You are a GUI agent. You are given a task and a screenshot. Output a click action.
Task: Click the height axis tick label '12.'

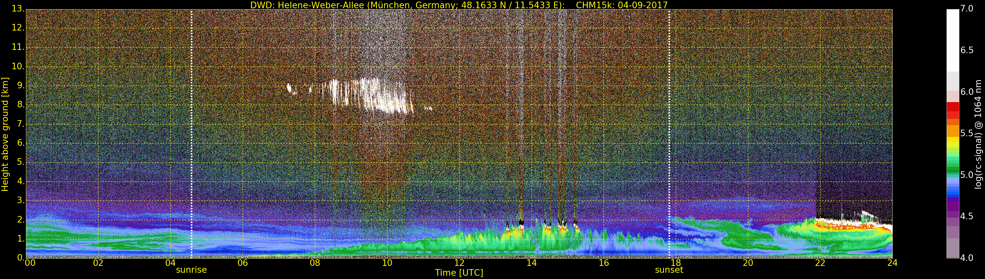pyautogui.click(x=18, y=28)
